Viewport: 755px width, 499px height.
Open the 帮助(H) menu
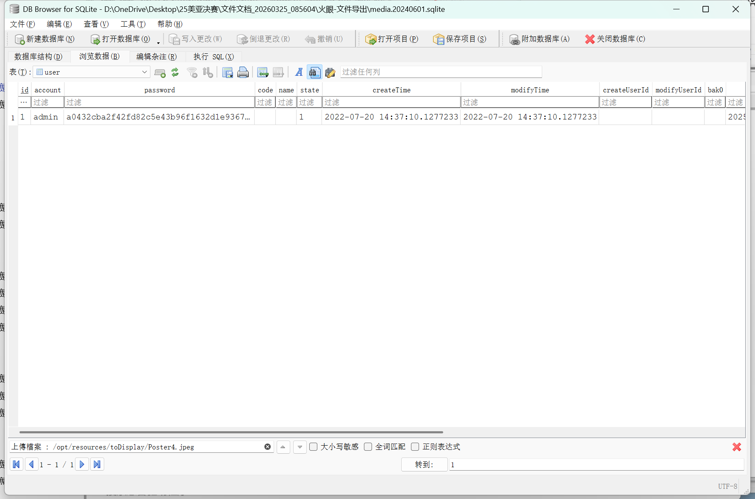click(170, 24)
